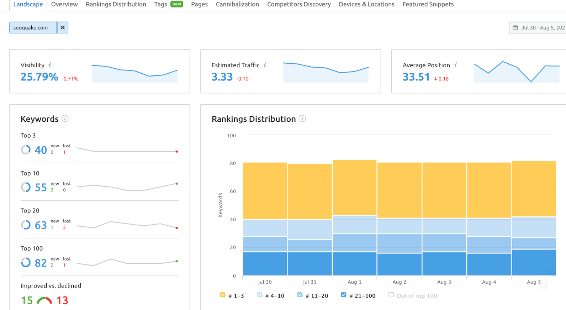Click the info icon next to Visibility
The image size is (566, 310).
(50, 65)
